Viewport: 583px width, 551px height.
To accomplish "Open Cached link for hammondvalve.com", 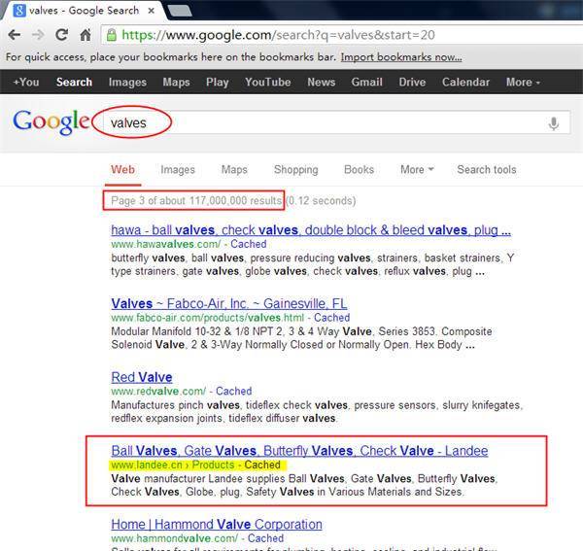I will coord(265,538).
